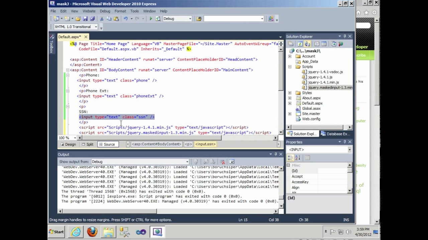Viewport: 428px width, 240px height.
Task: Open ASP.NET Configuration globe icon
Action: (x=341, y=44)
